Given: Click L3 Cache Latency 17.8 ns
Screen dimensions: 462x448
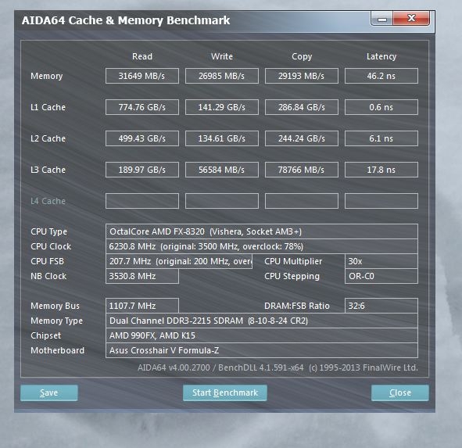Looking at the screenshot, I should [x=381, y=170].
